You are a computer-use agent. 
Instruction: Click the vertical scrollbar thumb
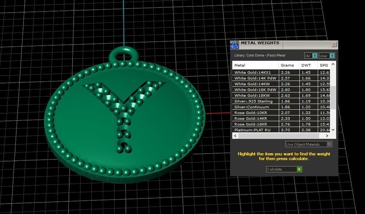click(x=333, y=97)
